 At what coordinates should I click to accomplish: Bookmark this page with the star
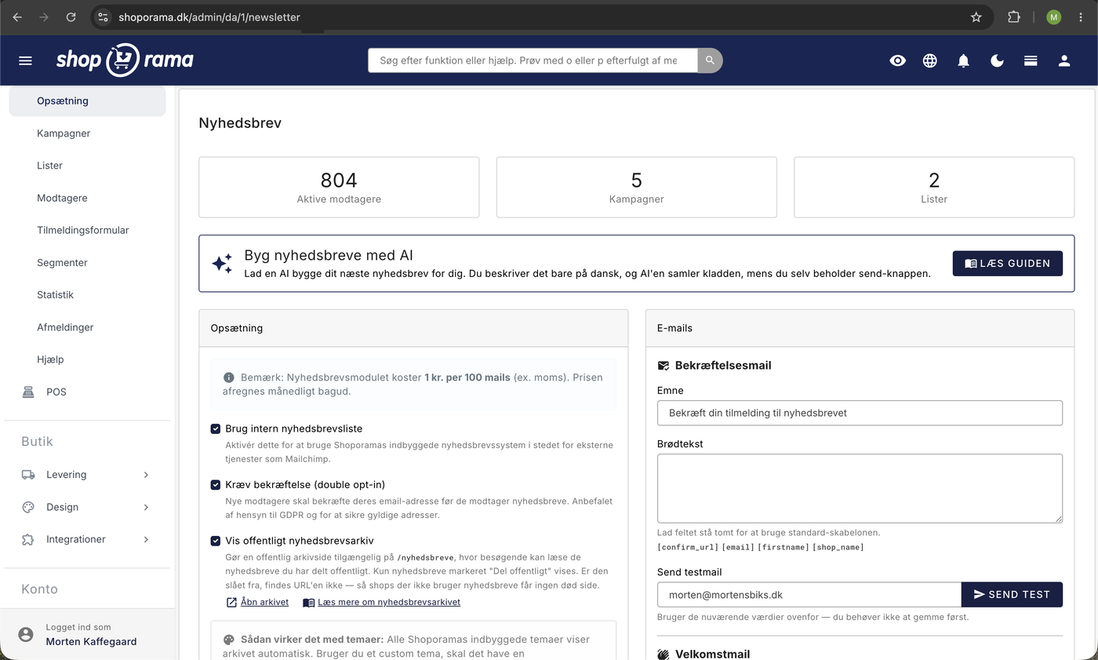click(x=976, y=16)
